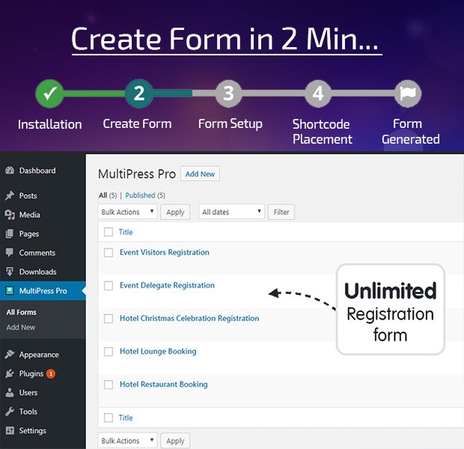464x449 pixels.
Task: Click the Add New button beside MultiPress Pro
Action: tap(200, 174)
